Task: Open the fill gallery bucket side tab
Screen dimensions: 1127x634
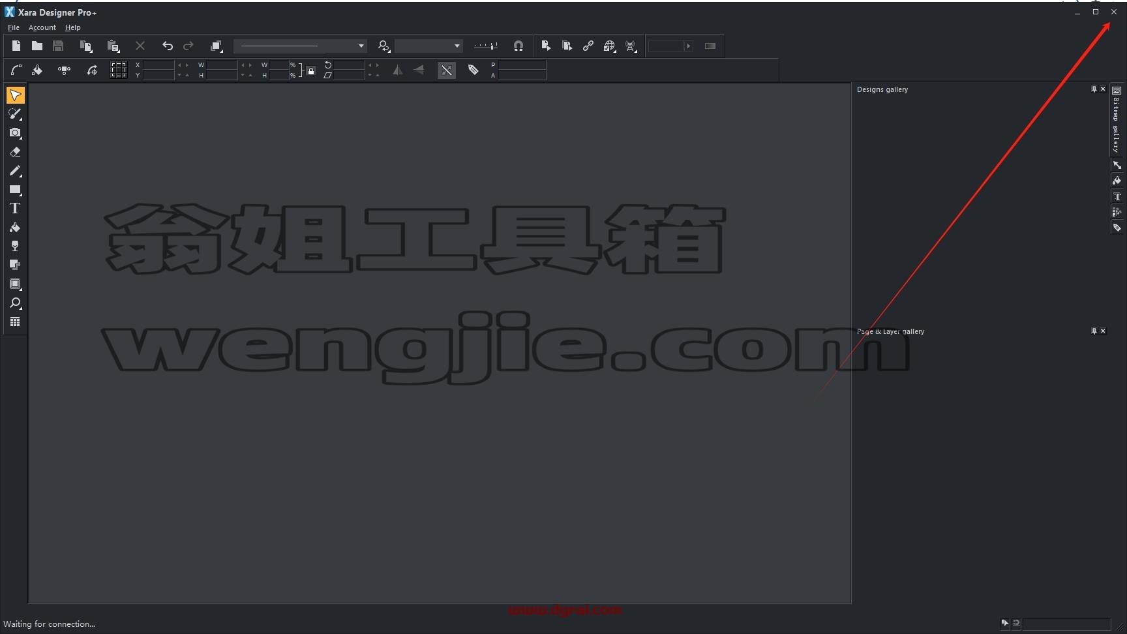Action: pyautogui.click(x=1117, y=181)
